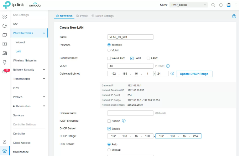Screen dimensions: 240x156
Task: Open the account avatar menu
Action: pos(229,5)
